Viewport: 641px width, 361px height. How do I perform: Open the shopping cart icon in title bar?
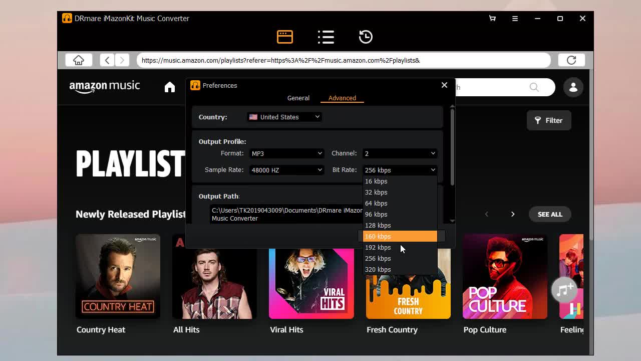click(x=492, y=19)
